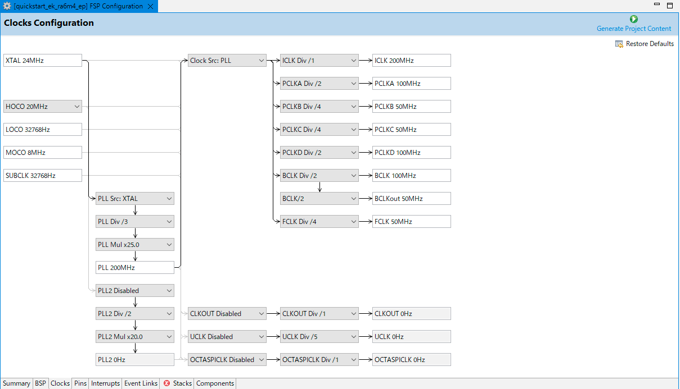The height and width of the screenshot is (389, 680).
Task: Open the Event Links tab
Action: point(141,383)
